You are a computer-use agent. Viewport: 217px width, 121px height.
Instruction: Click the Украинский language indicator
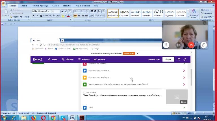46,113
